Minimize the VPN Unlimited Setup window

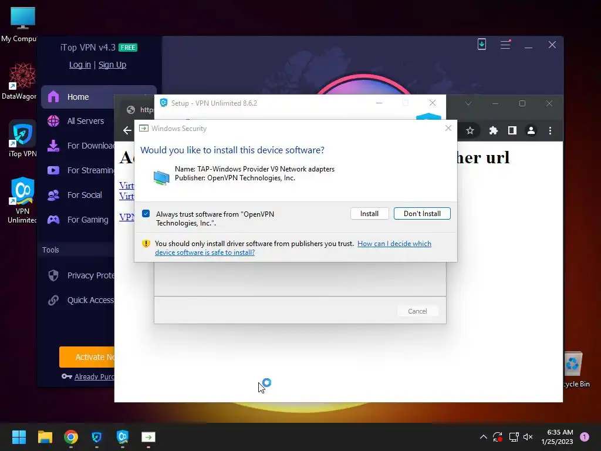click(x=379, y=103)
